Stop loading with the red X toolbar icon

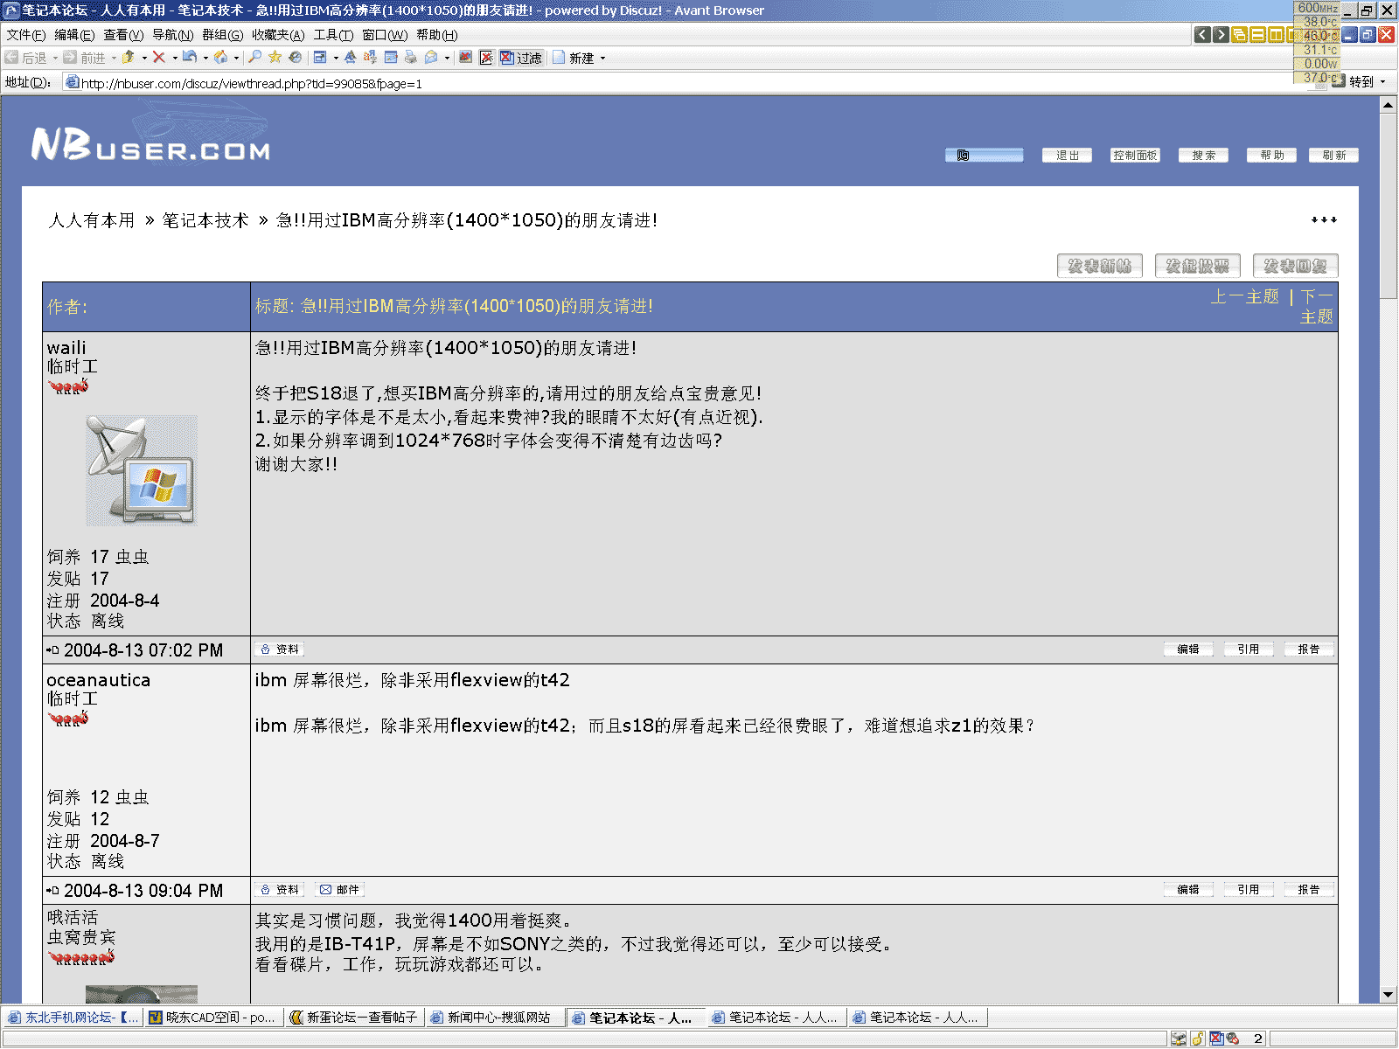[158, 58]
